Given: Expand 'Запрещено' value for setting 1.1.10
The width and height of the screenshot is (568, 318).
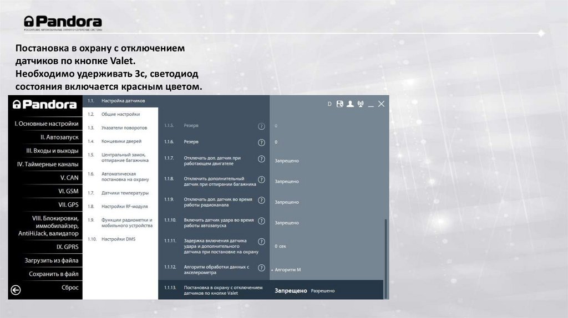Looking at the screenshot, I should coord(287,222).
